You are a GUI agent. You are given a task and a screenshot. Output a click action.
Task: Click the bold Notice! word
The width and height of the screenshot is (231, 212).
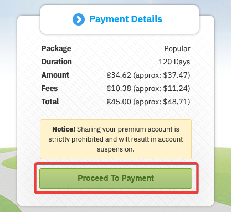tap(64, 129)
